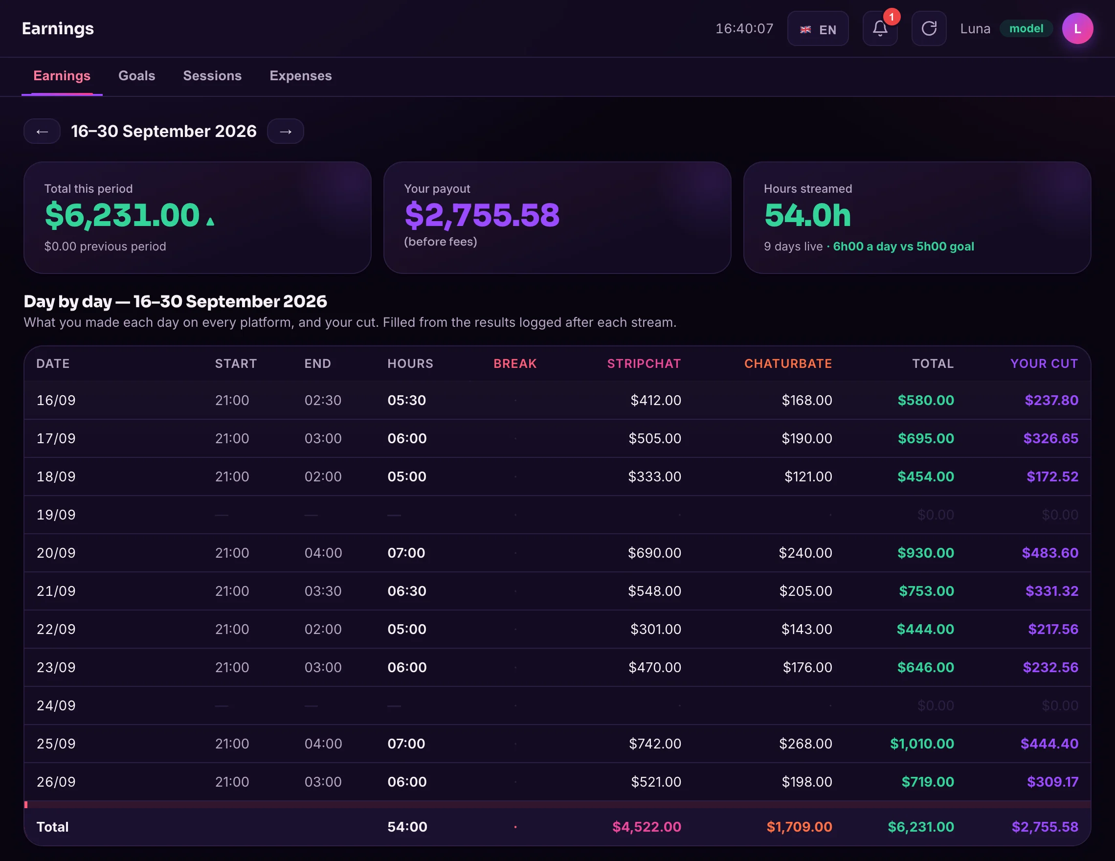This screenshot has width=1115, height=861.
Task: Click the $444.00 total value
Action: click(925, 629)
